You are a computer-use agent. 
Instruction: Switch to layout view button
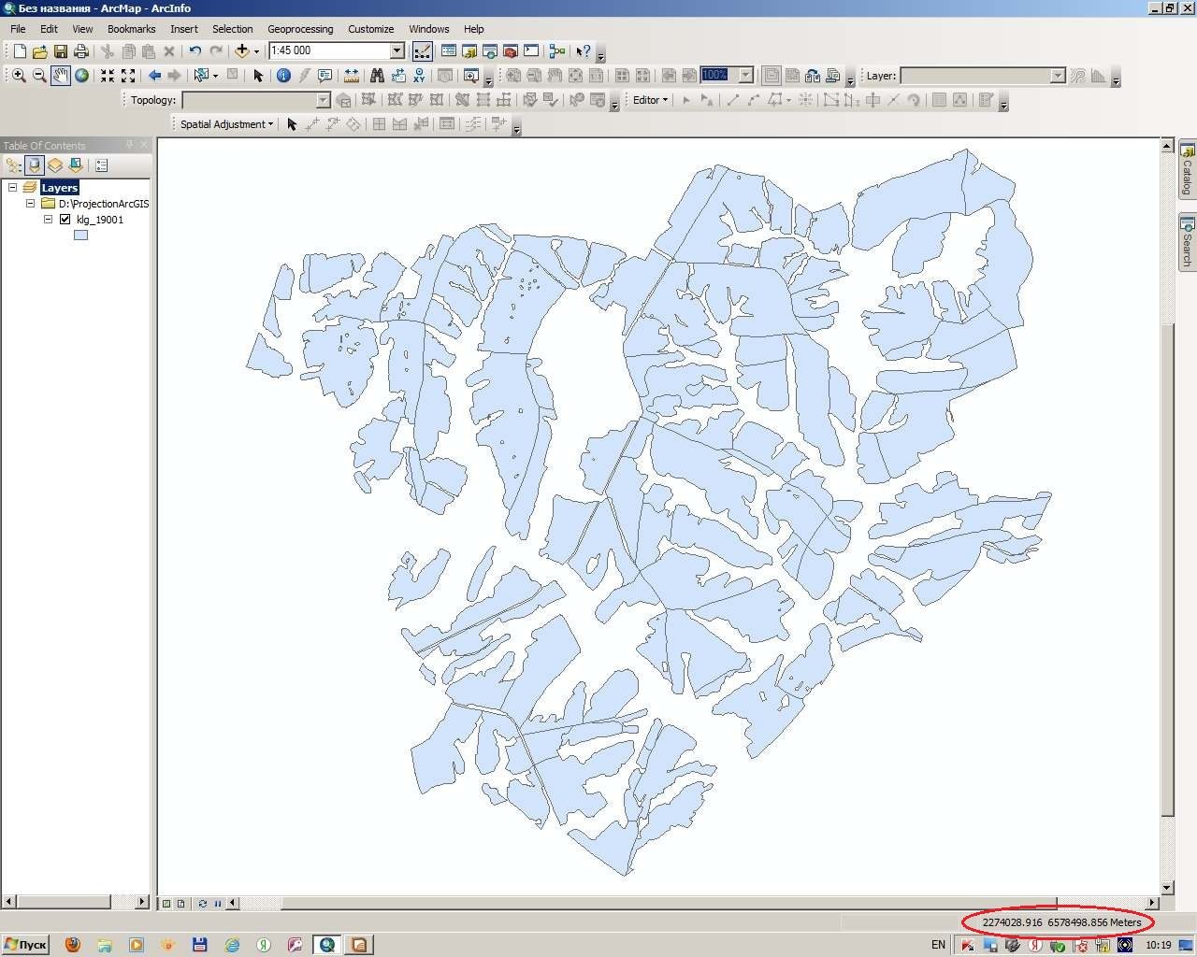pyautogui.click(x=180, y=904)
